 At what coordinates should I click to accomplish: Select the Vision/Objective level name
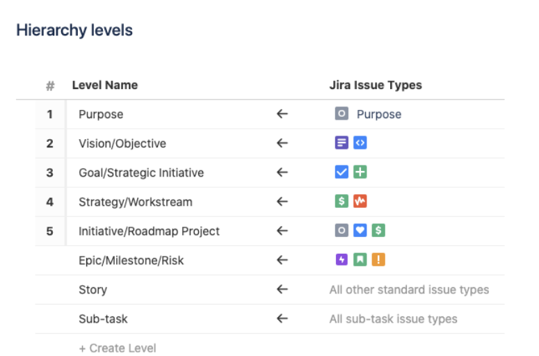(x=122, y=143)
